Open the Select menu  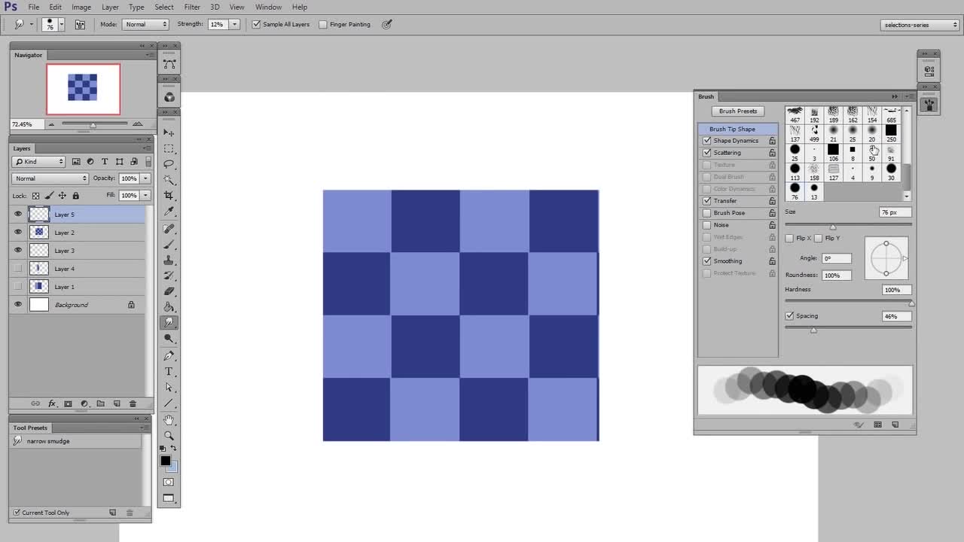(164, 7)
